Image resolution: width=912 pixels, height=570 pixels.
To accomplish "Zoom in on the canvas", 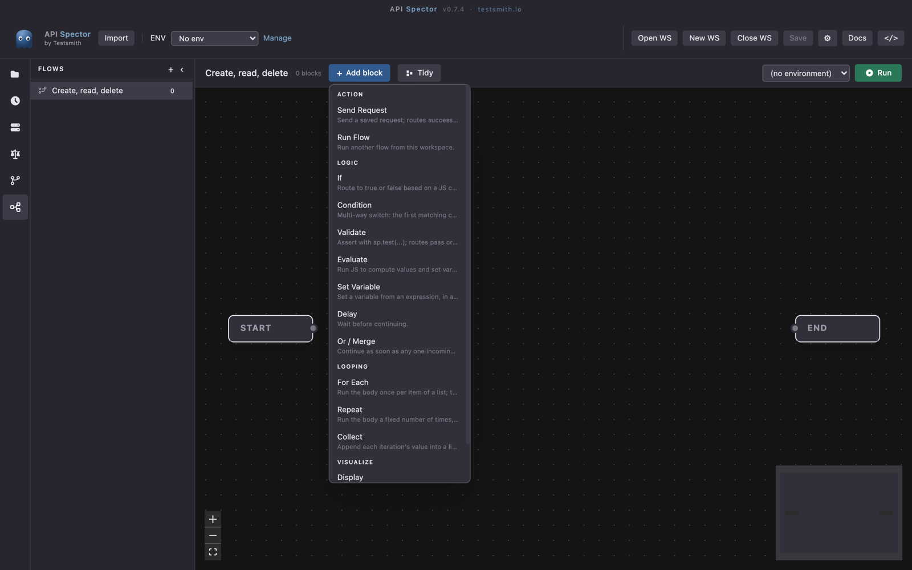I will point(213,519).
